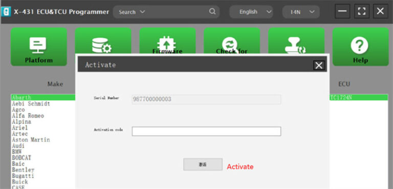Screen dimensions: 393x189
Task: Open the Firmware update tile
Action: pos(167,40)
